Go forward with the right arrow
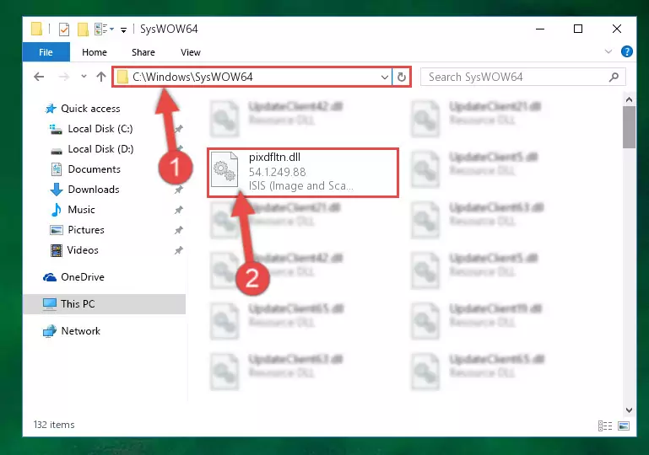Image resolution: width=649 pixels, height=455 pixels. 64,77
